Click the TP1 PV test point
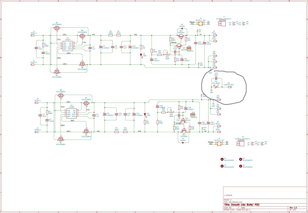Viewport: 308px width, 213px height. click(x=197, y=32)
